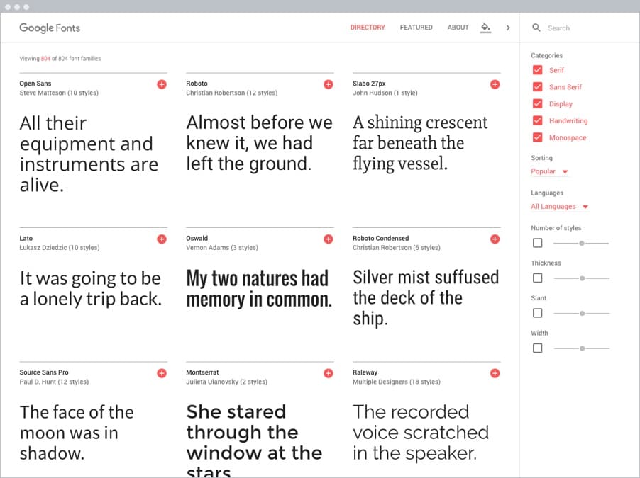Open the Roboto Condensed font title
The image size is (640, 478).
click(x=380, y=239)
